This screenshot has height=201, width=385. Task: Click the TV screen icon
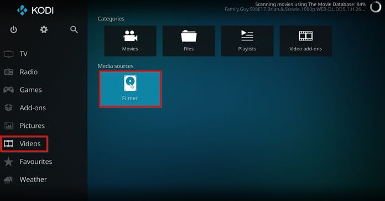pyautogui.click(x=9, y=54)
